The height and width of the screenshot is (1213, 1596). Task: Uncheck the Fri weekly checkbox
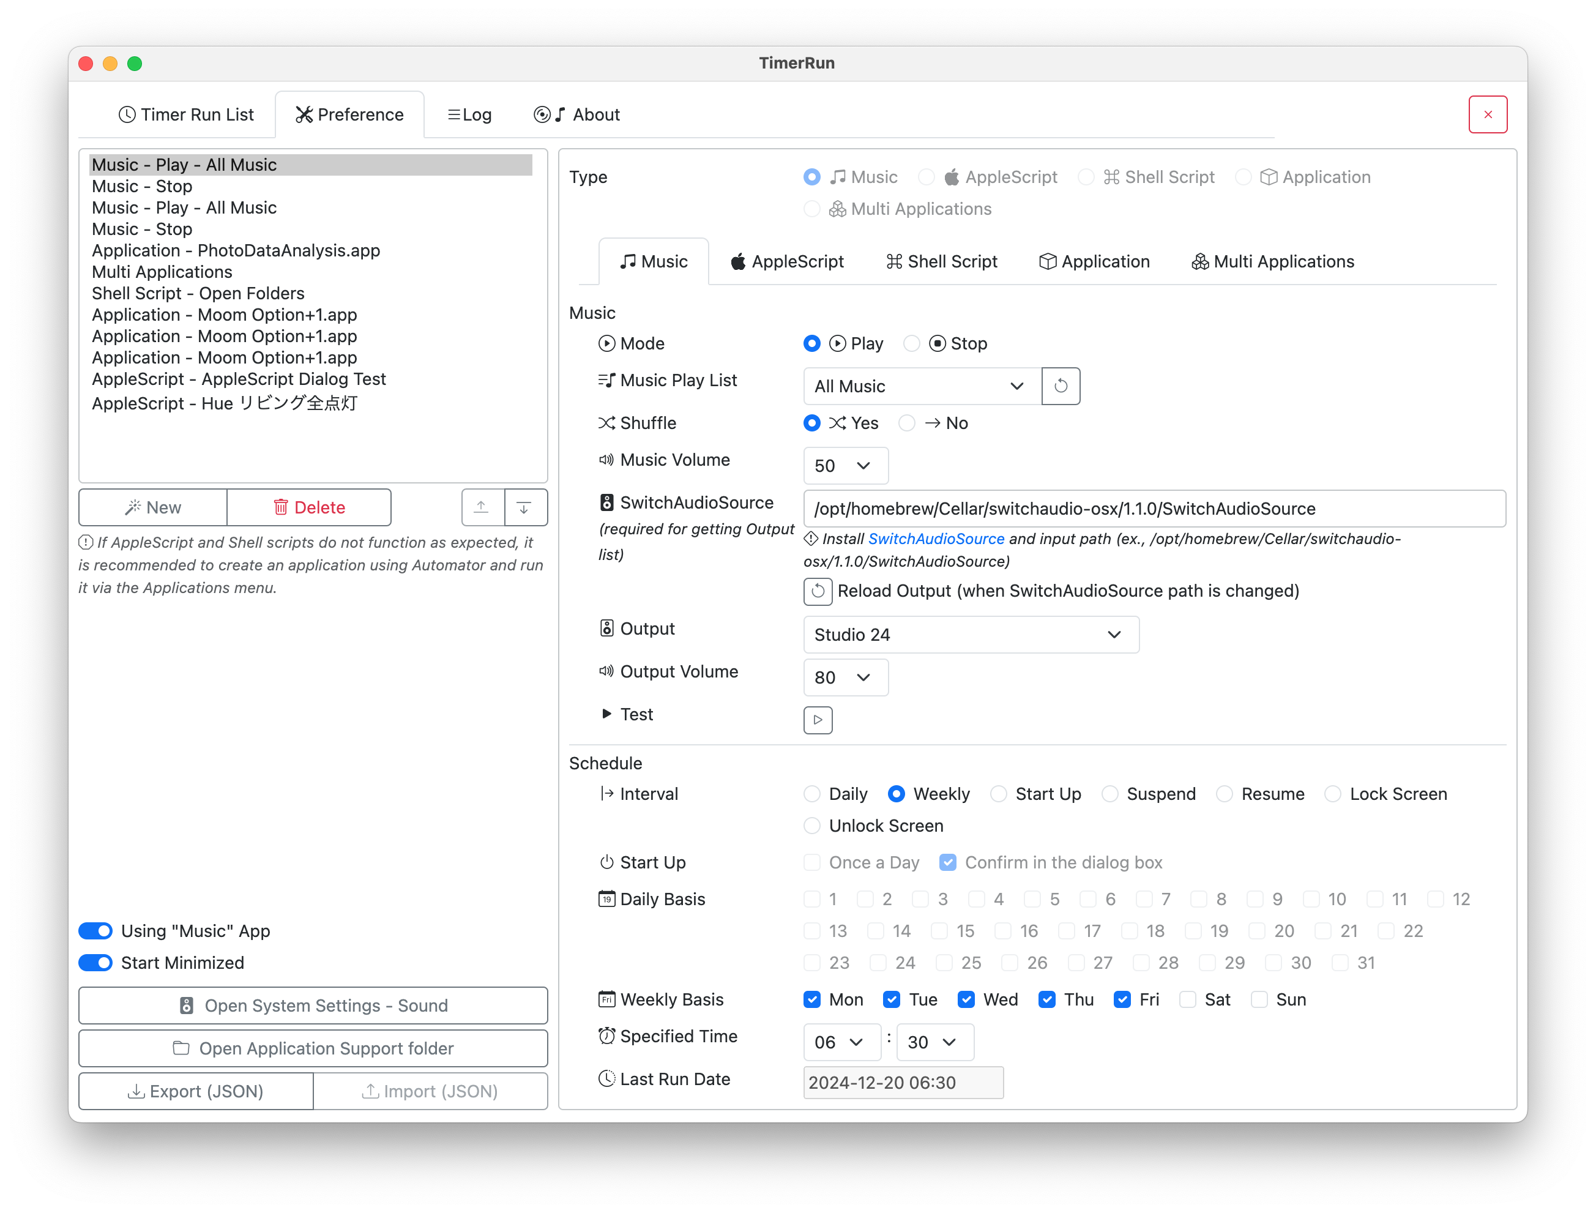pos(1122,999)
